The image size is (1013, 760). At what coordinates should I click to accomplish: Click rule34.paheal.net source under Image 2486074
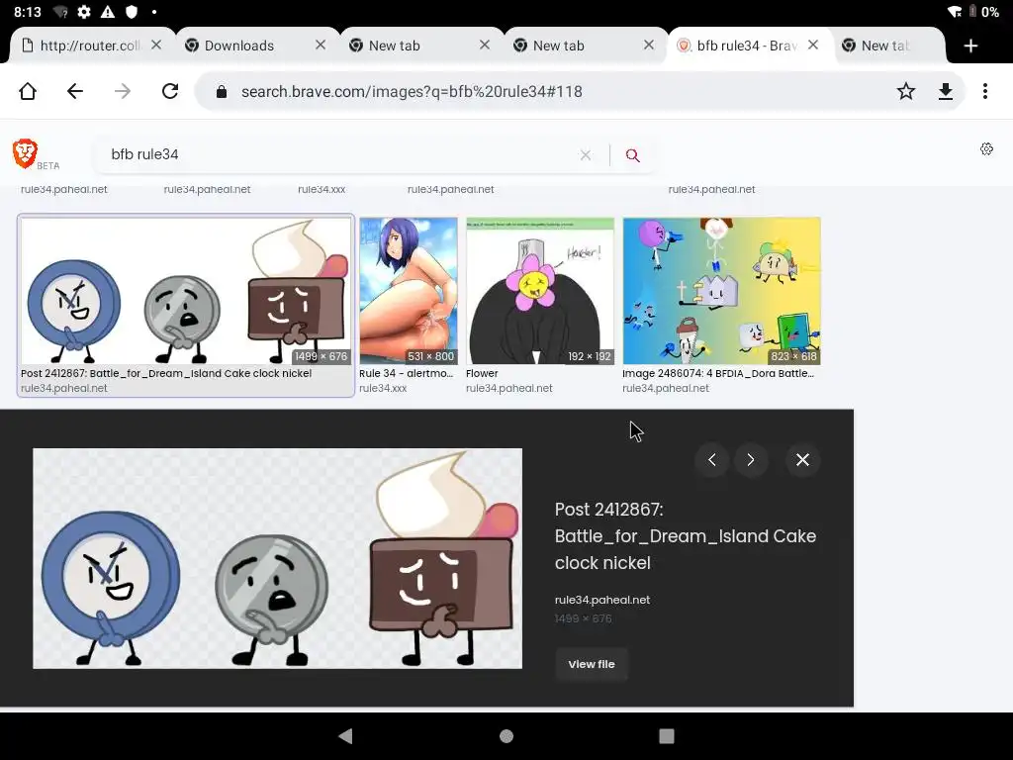tap(666, 388)
